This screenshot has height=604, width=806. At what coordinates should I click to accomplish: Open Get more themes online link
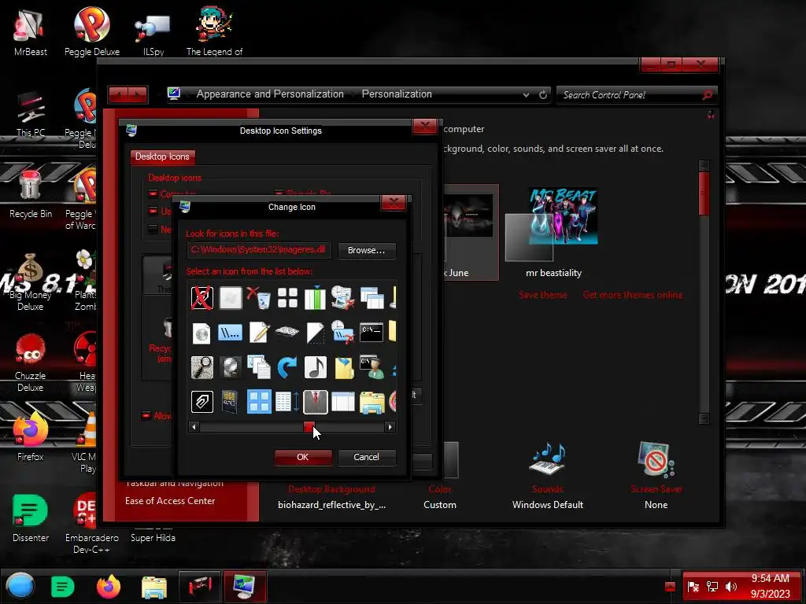633,295
